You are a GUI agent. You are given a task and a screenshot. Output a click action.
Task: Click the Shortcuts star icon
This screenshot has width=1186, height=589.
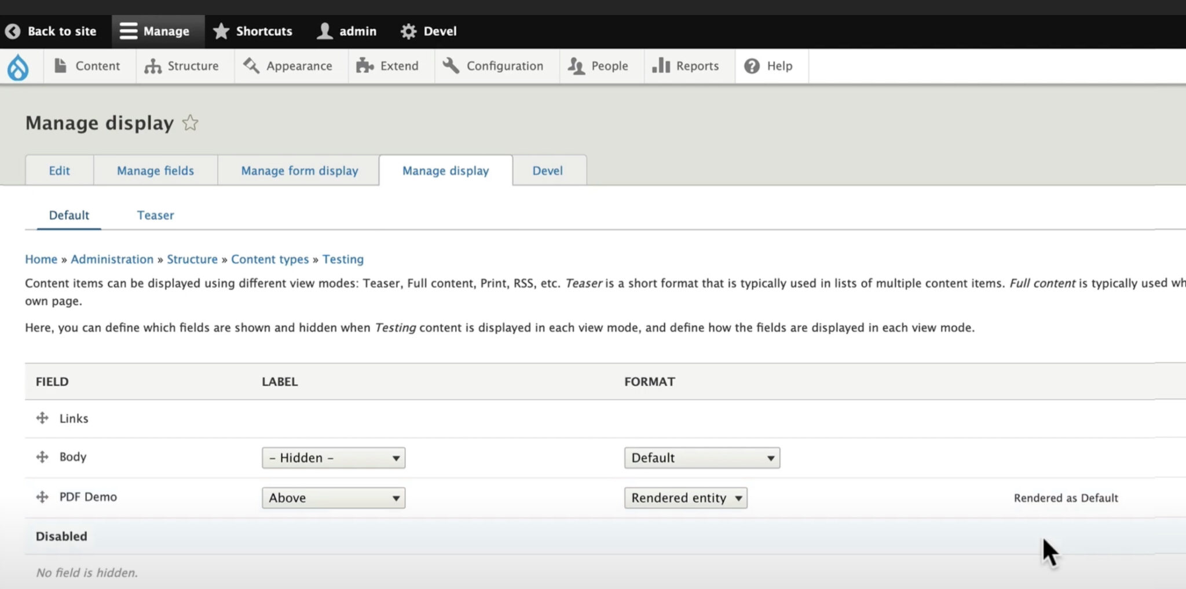(221, 31)
